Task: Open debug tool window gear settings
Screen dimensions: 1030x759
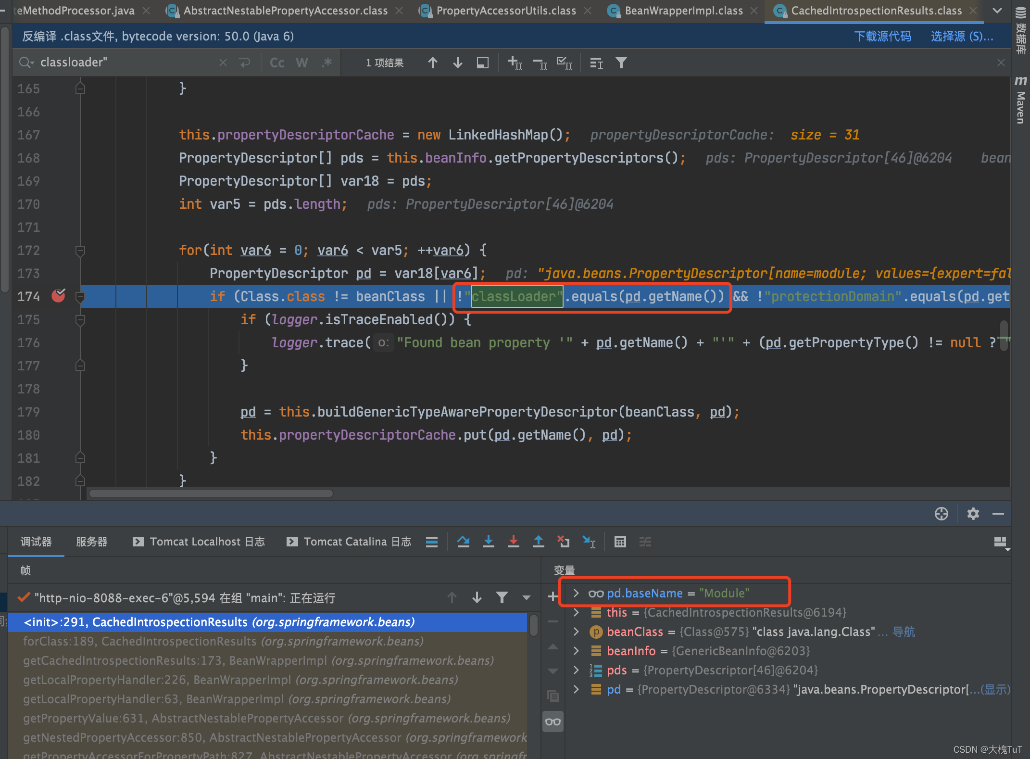Action: click(973, 514)
